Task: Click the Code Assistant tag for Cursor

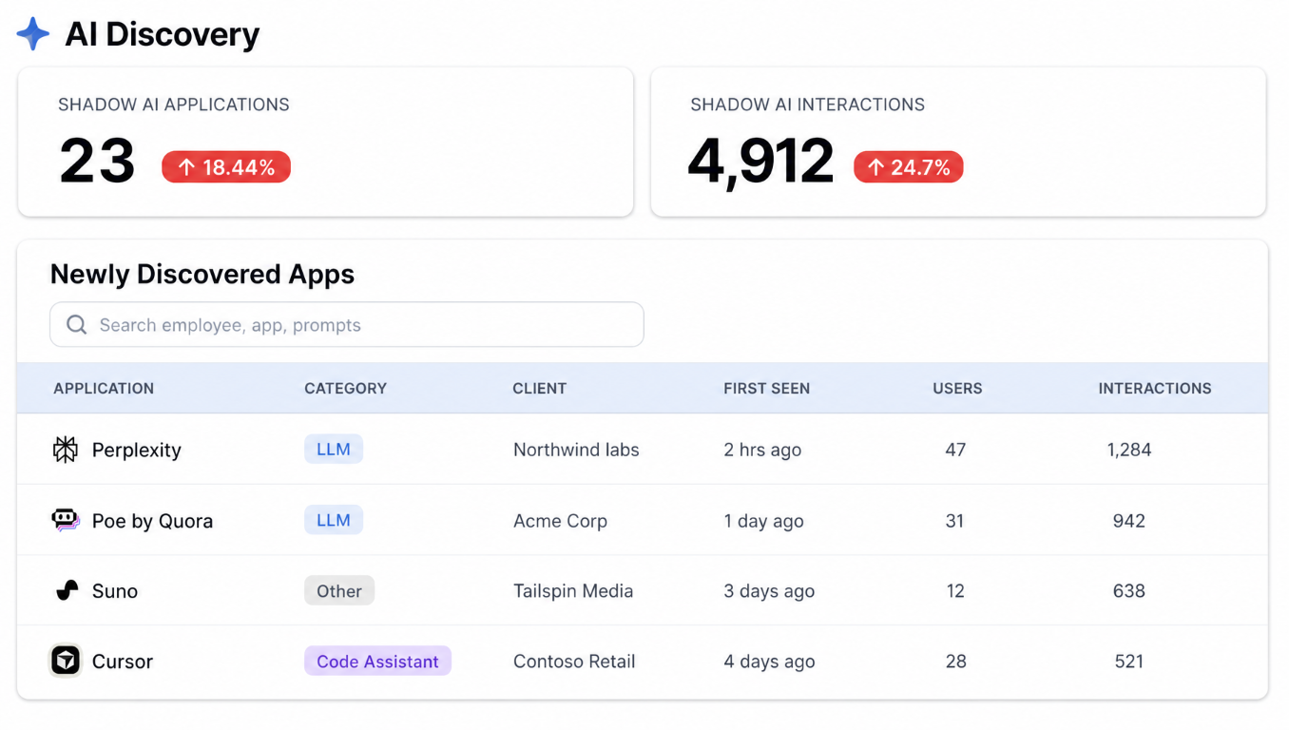Action: [x=377, y=662]
